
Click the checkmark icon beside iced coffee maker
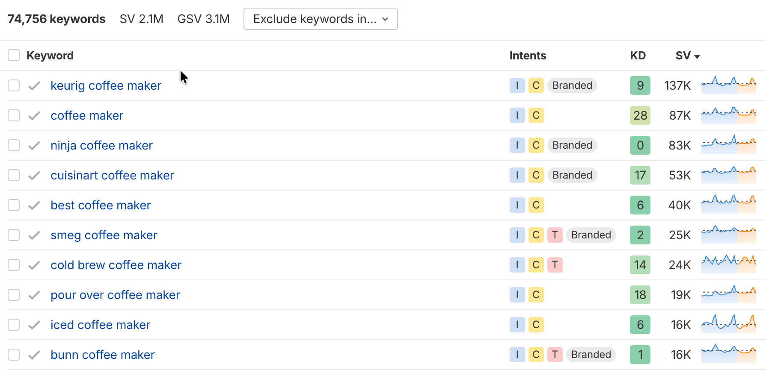[34, 325]
